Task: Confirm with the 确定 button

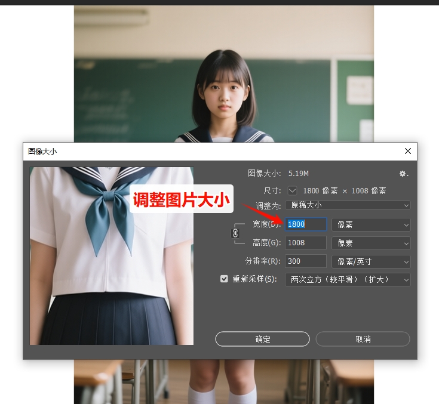Action: tap(262, 339)
